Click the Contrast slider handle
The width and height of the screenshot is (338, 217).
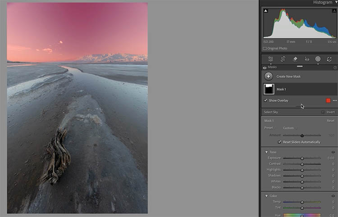pos(302,164)
